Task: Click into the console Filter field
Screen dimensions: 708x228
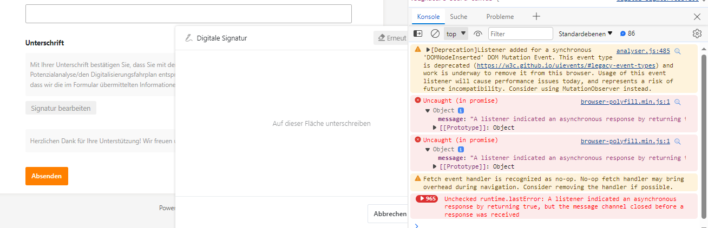Action: click(x=520, y=33)
